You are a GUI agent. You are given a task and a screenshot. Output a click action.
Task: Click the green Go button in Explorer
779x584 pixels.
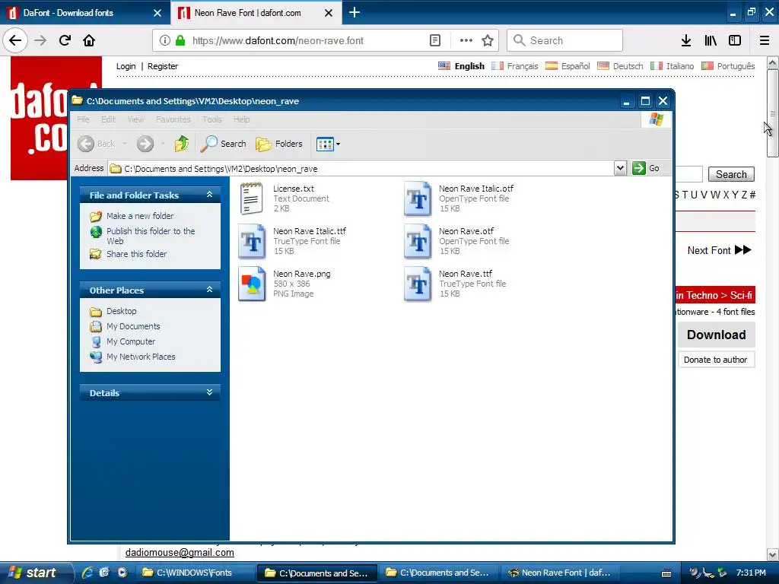point(646,168)
